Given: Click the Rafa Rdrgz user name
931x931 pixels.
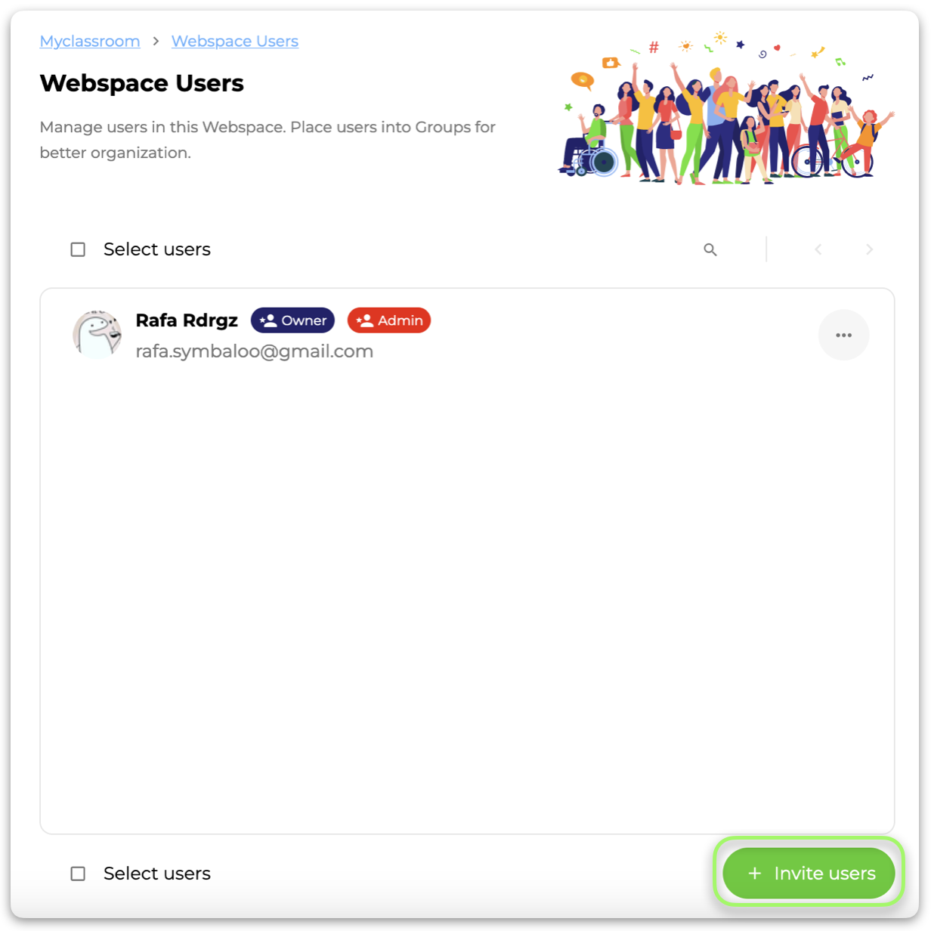Looking at the screenshot, I should [187, 320].
